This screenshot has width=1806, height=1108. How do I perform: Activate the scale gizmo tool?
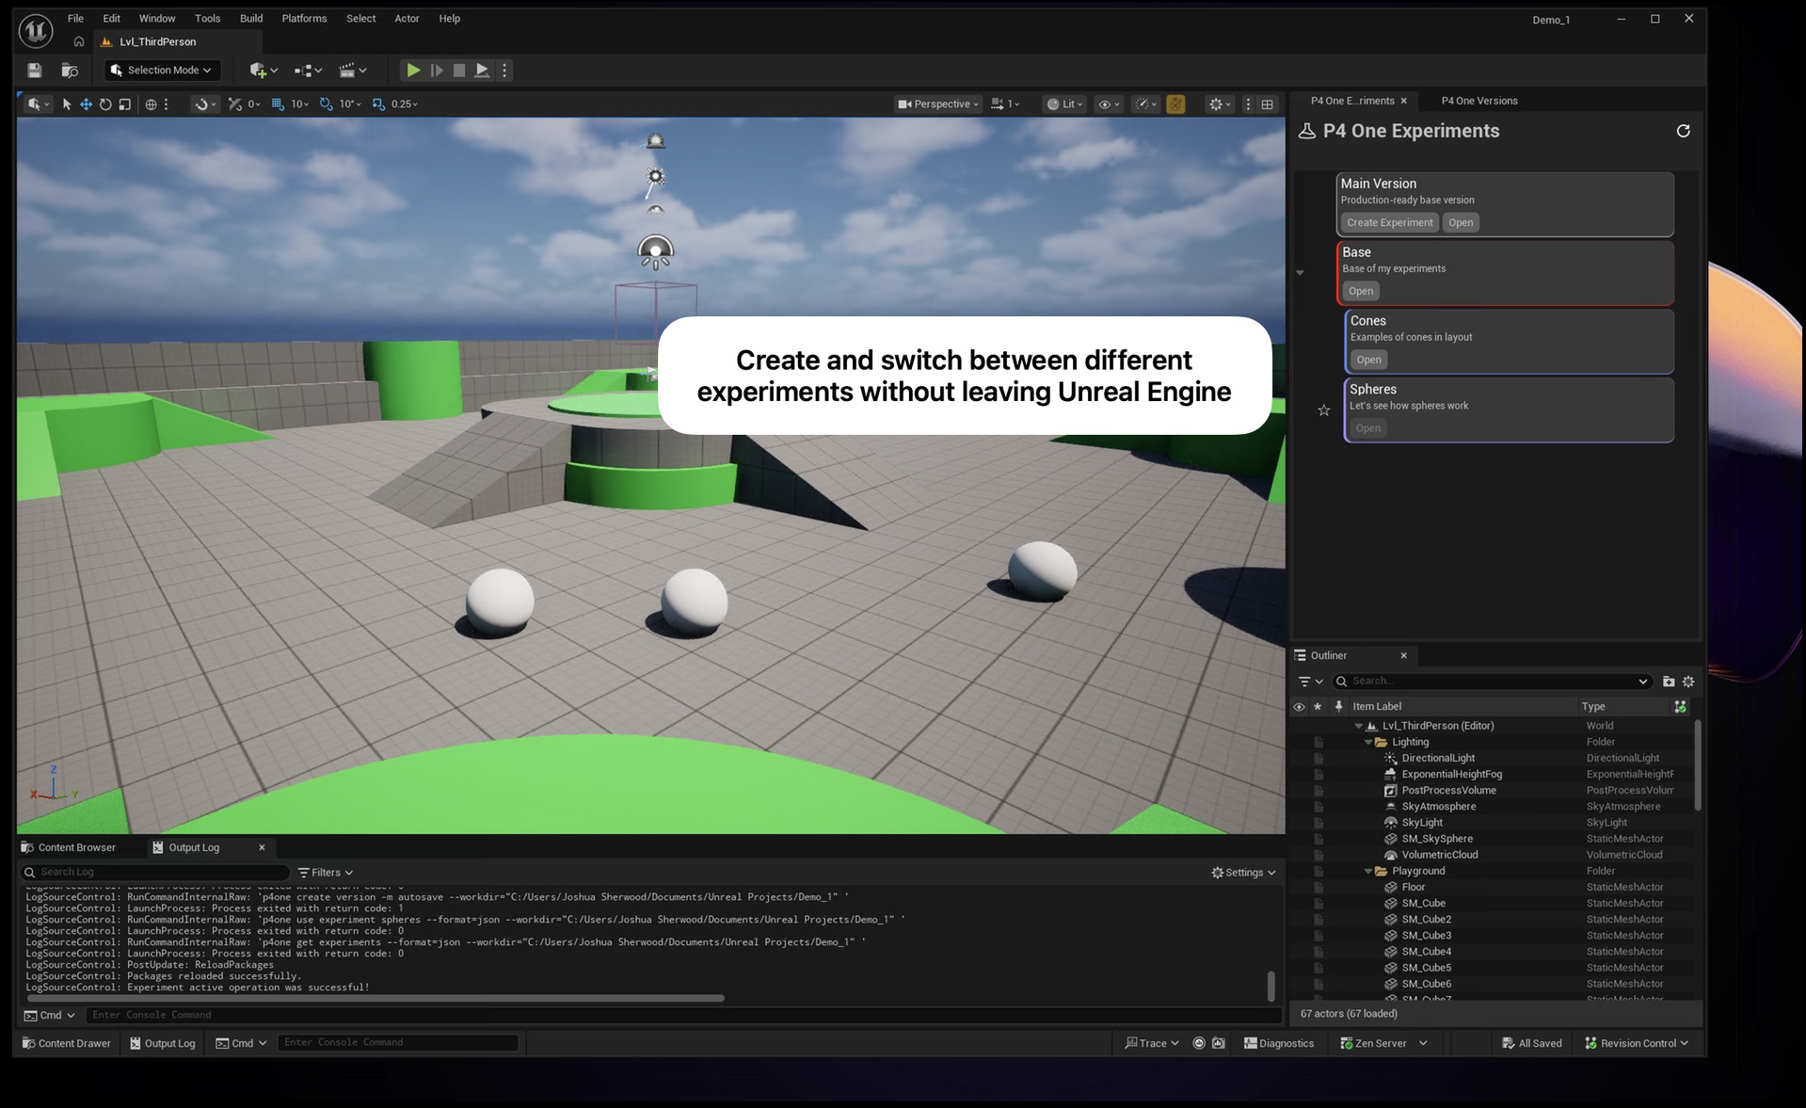124,104
